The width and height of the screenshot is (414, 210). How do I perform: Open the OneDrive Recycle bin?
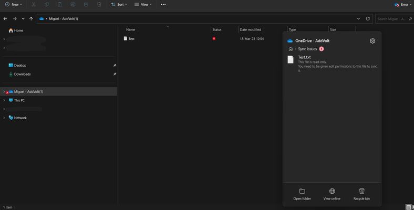point(361,194)
